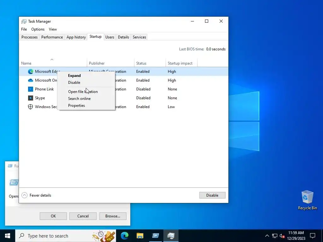Click Disabled status of Skype row

143,98
